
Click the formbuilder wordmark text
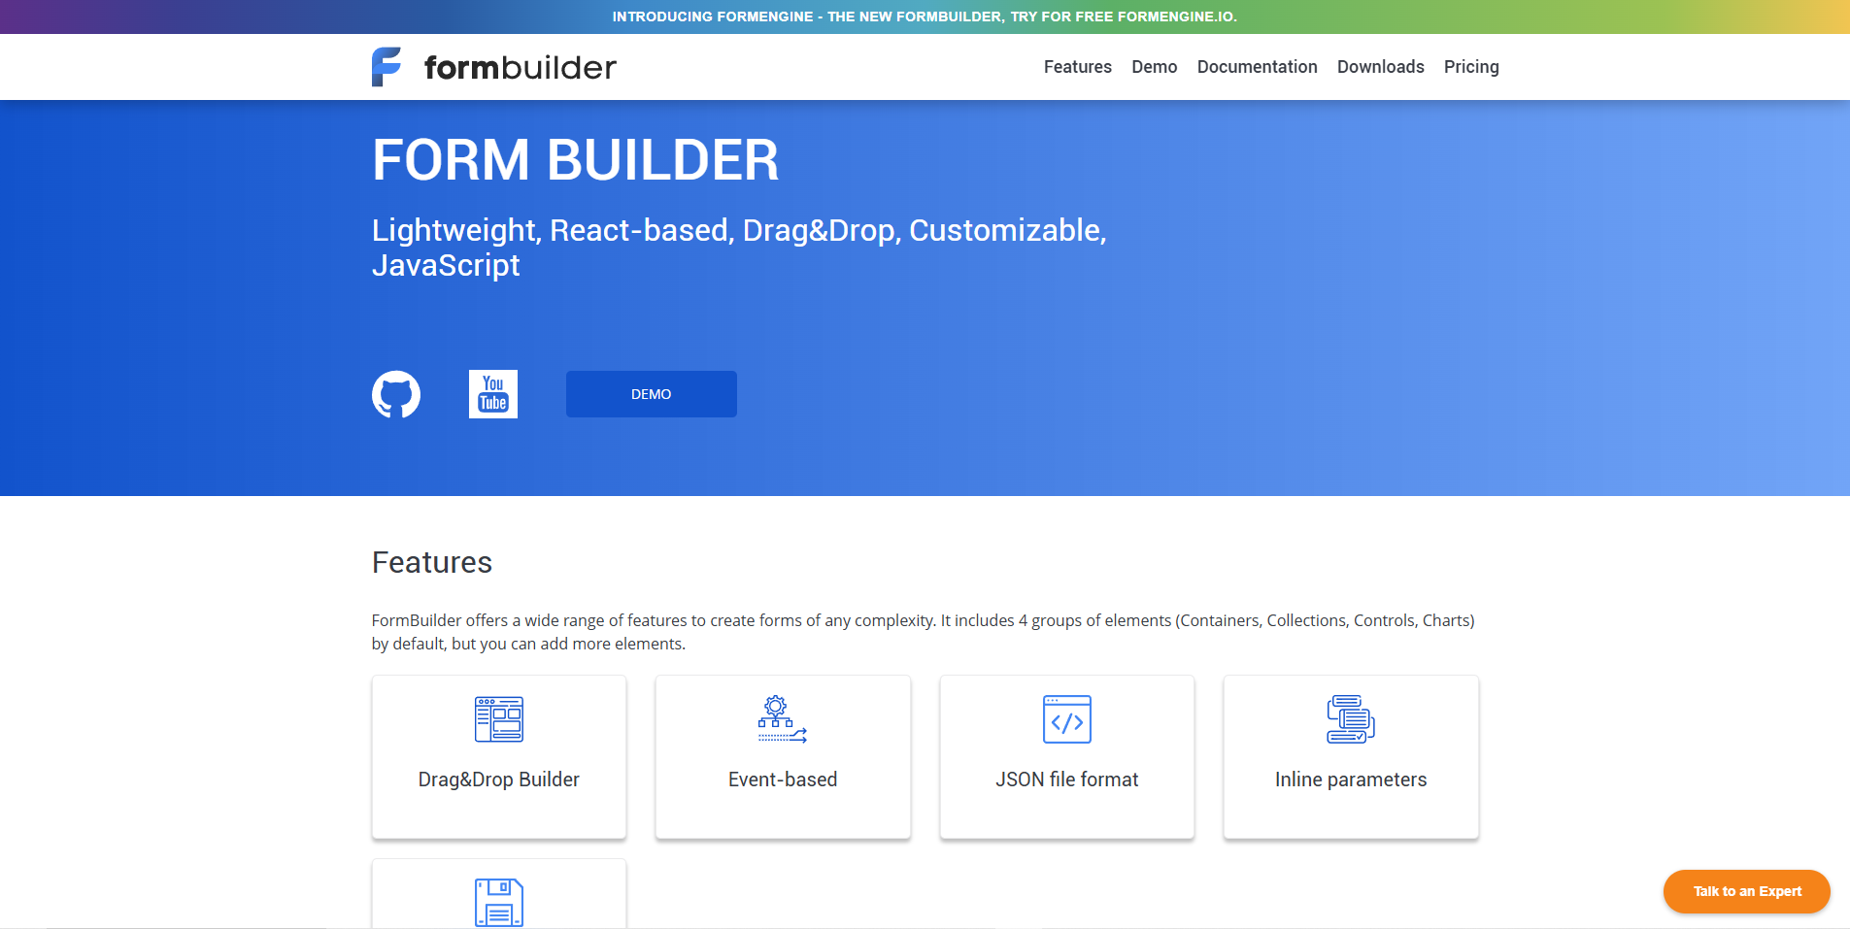[521, 68]
